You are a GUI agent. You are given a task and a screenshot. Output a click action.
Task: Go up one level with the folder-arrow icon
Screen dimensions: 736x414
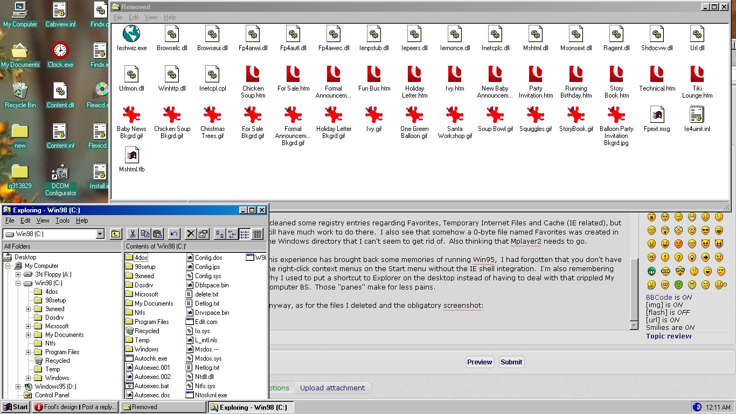(116, 234)
